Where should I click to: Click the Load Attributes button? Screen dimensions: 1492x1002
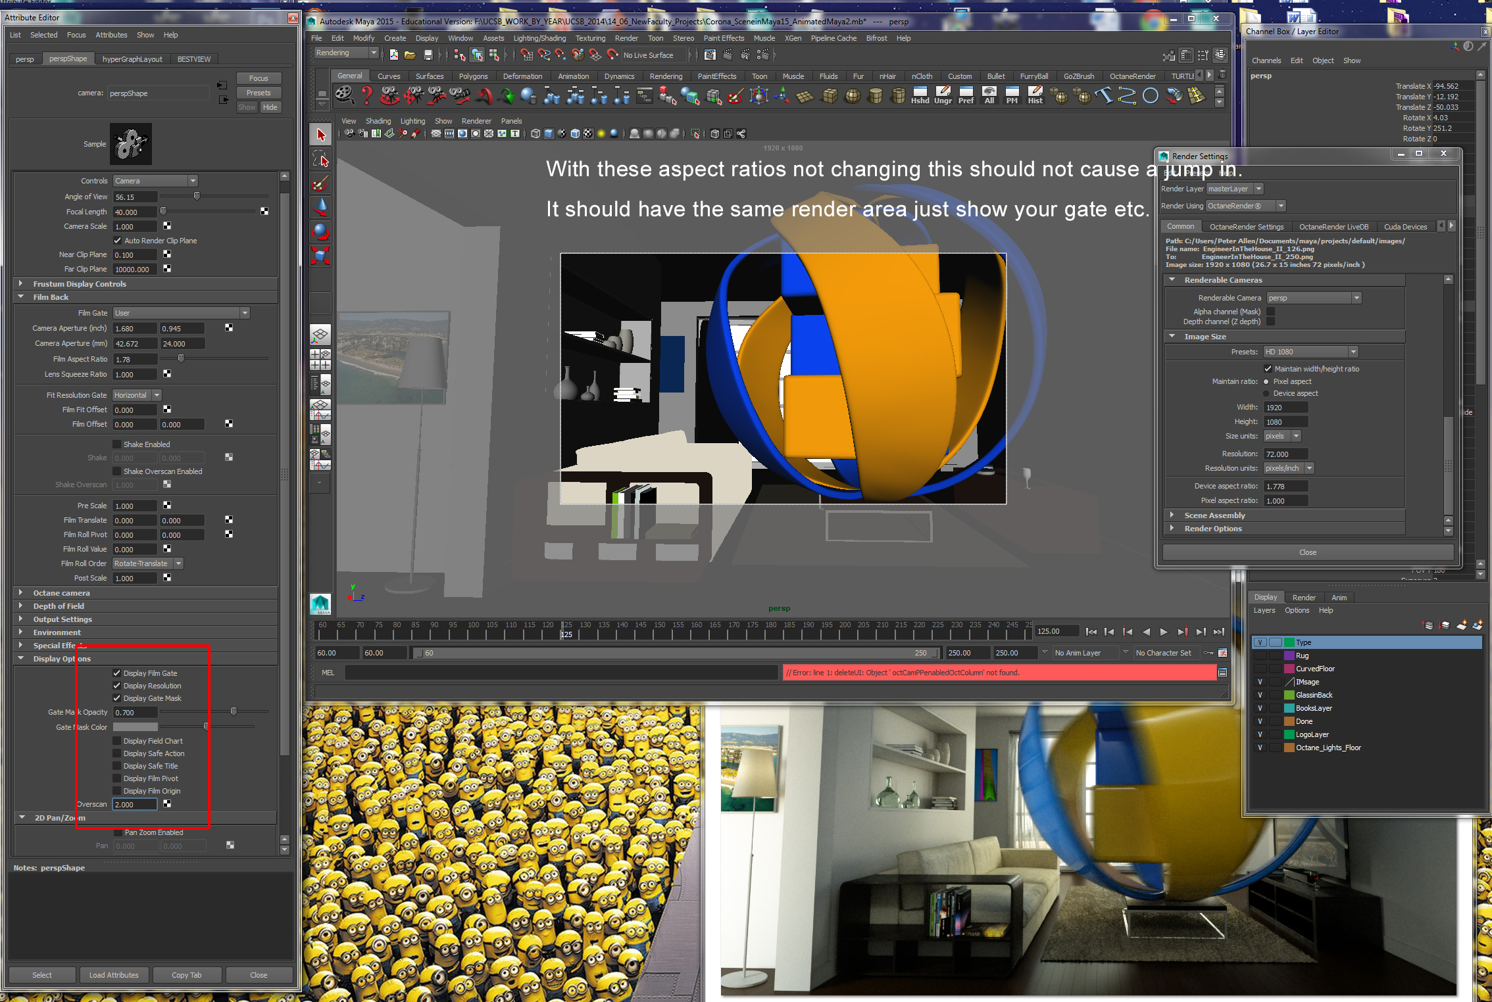[114, 975]
